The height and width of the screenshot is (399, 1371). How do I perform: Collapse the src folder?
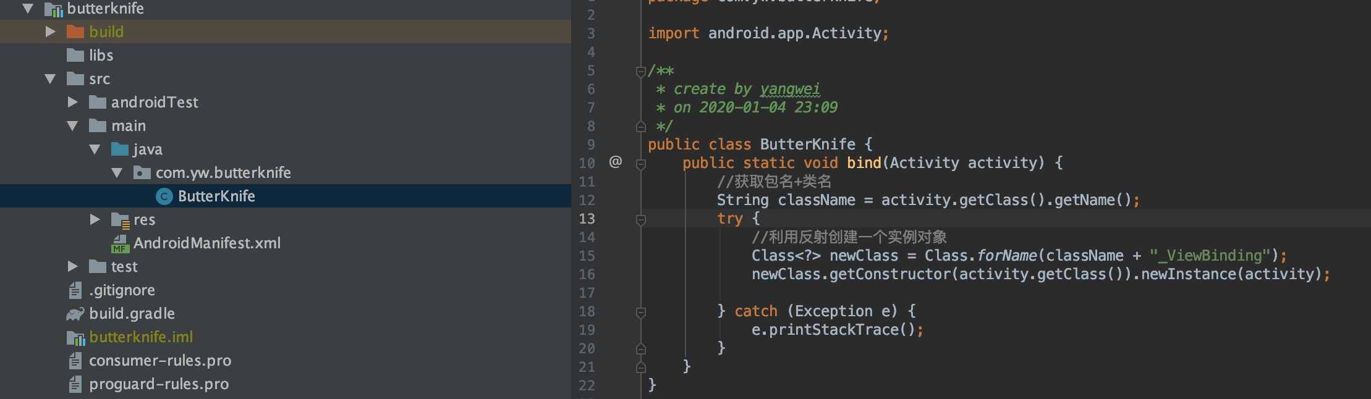[50, 79]
